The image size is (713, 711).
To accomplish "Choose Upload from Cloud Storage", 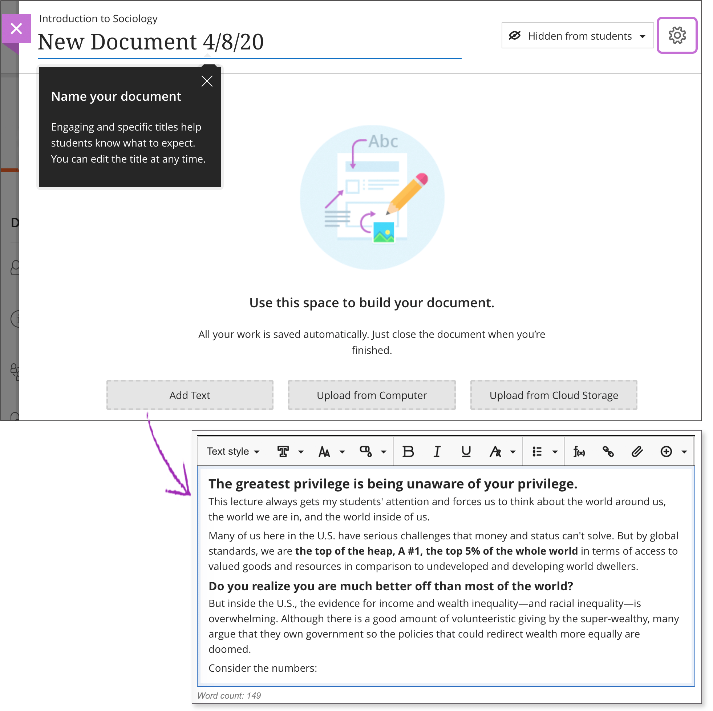I will pos(554,395).
